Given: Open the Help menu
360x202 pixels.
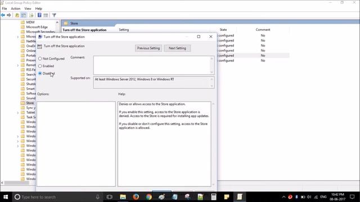Looking at the screenshot, I should (39, 8).
